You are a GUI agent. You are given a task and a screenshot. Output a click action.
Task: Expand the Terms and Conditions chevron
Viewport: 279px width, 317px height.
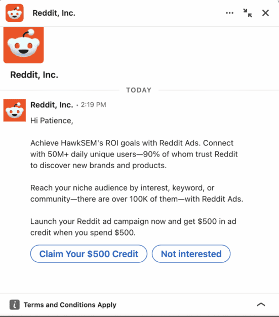pos(261,304)
